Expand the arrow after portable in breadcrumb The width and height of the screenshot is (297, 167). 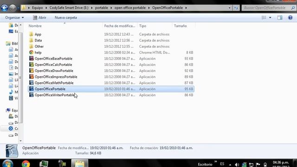coord(111,8)
